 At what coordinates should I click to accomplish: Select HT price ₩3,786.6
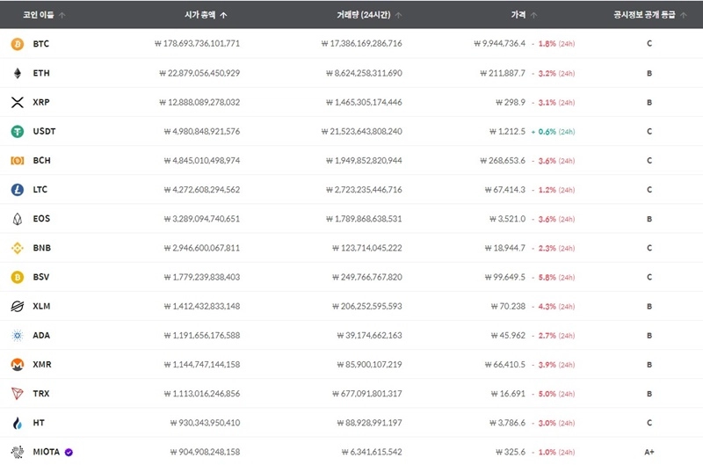(507, 423)
